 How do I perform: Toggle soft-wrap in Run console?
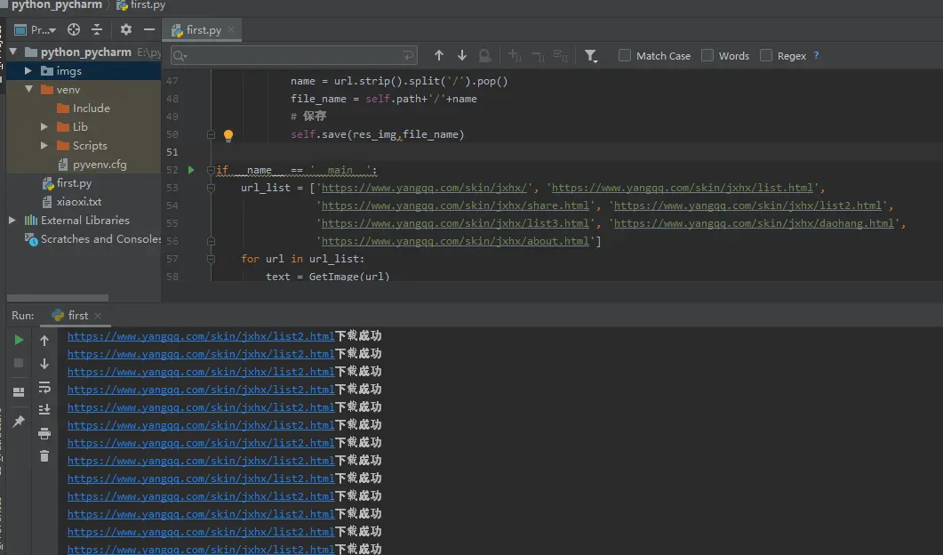(x=44, y=387)
